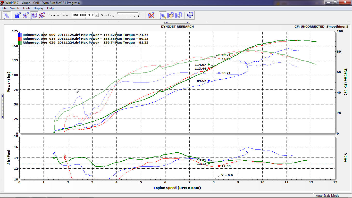The height and width of the screenshot is (198, 352).
Task: Click the four-way arrows icon on the toolbar
Action: [190, 15]
